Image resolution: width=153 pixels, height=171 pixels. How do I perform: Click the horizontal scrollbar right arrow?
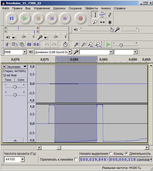(147, 148)
